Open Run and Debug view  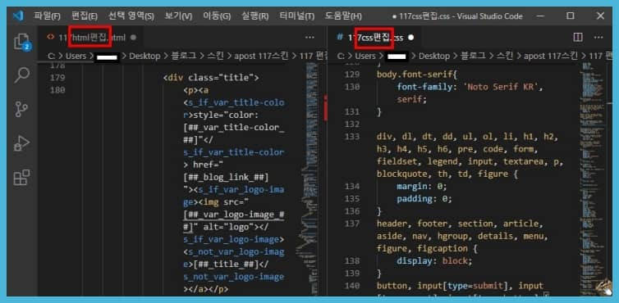point(21,143)
